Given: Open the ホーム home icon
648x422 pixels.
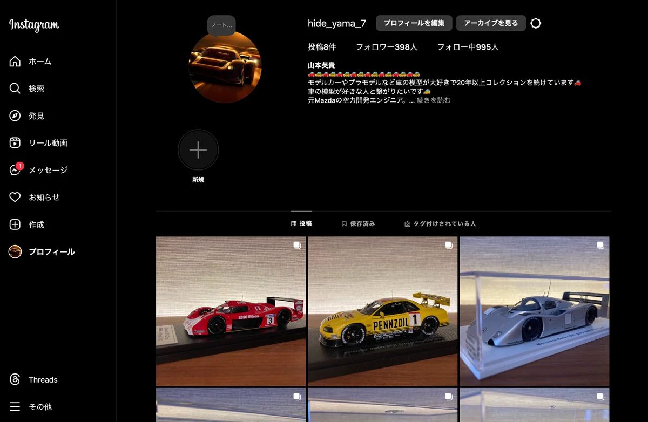Looking at the screenshot, I should (15, 62).
